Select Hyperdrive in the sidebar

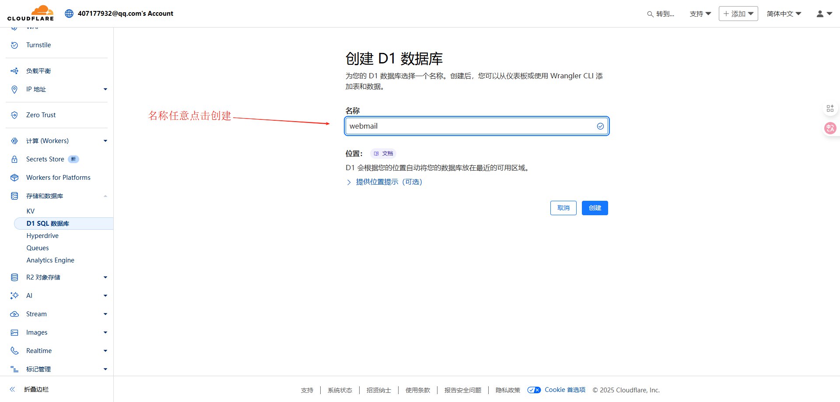pyautogui.click(x=42, y=235)
